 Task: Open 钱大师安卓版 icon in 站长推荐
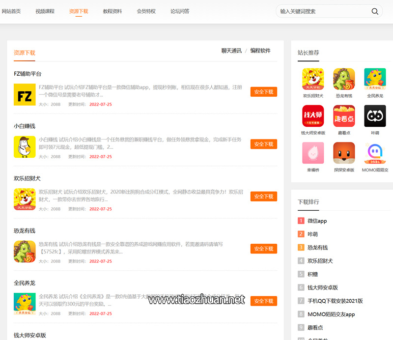[x=313, y=116]
